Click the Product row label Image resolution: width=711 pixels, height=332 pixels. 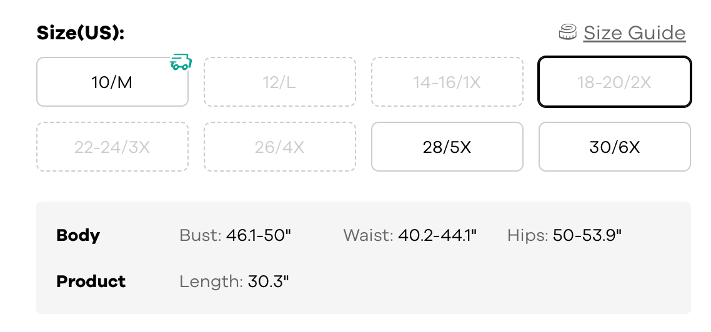click(91, 281)
